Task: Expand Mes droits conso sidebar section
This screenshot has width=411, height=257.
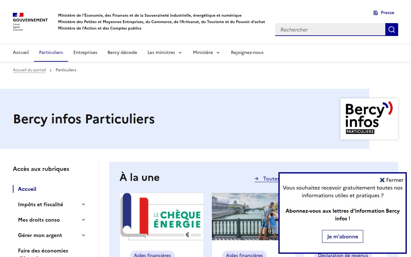Action: [52, 220]
